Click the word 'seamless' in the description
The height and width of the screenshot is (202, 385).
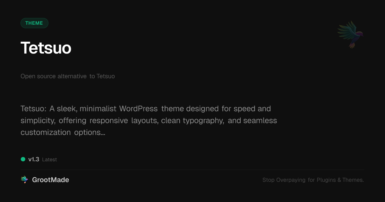coord(260,121)
